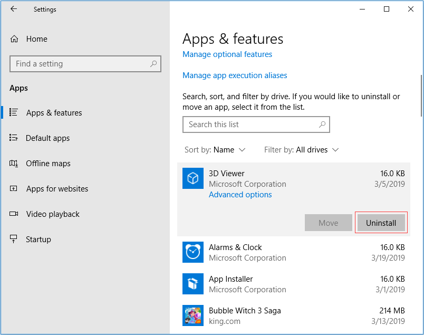Viewport: 424px width, 335px height.
Task: Select the Bubble Witch 3 Saga entry
Action: coord(294,315)
